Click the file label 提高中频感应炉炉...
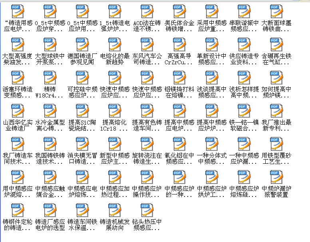This screenshot has width=310, height=242. 212,125
